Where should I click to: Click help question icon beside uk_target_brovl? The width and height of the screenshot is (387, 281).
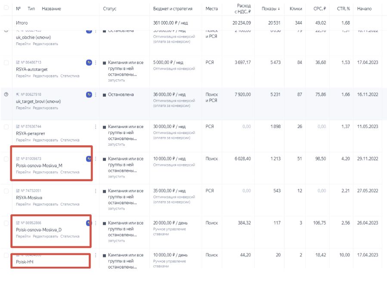[x=6, y=95]
